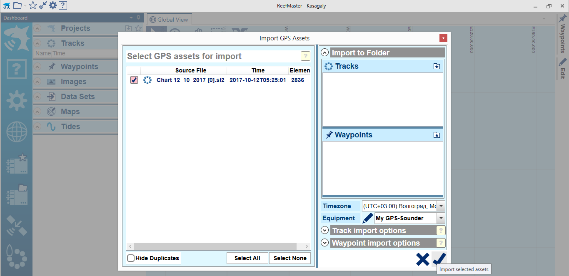Click the Waypoints folder section header
The height and width of the screenshot is (276, 569).
click(x=382, y=135)
